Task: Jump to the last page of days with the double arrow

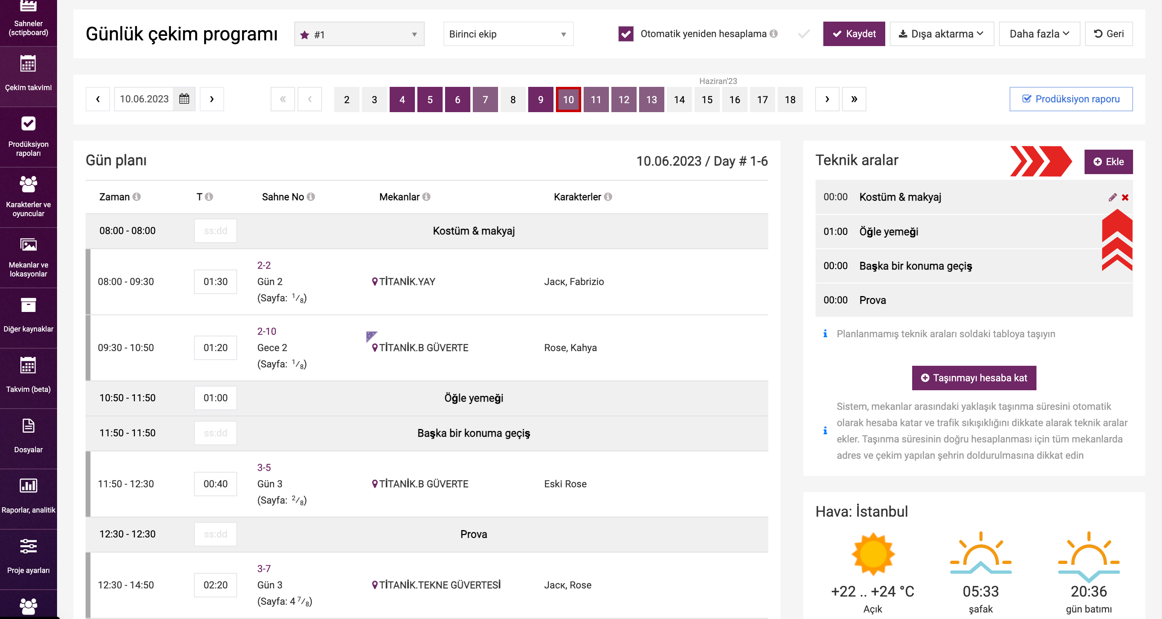Action: [854, 99]
